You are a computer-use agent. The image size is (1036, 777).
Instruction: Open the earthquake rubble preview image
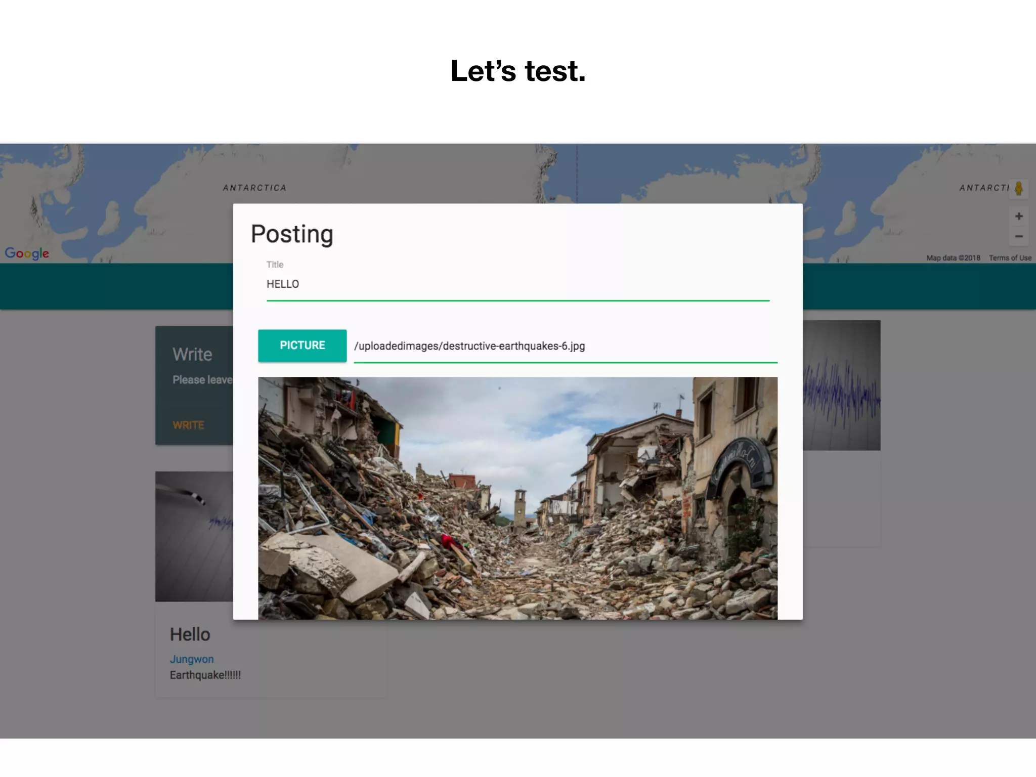coord(517,498)
